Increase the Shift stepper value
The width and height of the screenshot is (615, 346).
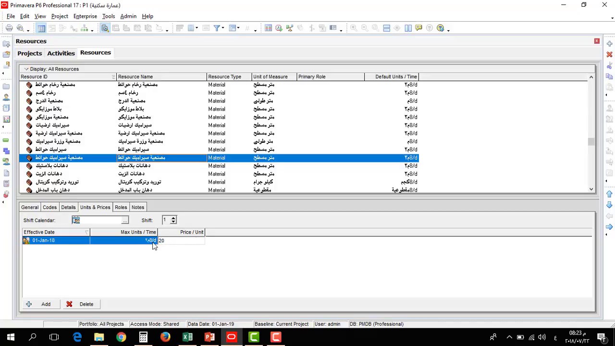tap(173, 218)
